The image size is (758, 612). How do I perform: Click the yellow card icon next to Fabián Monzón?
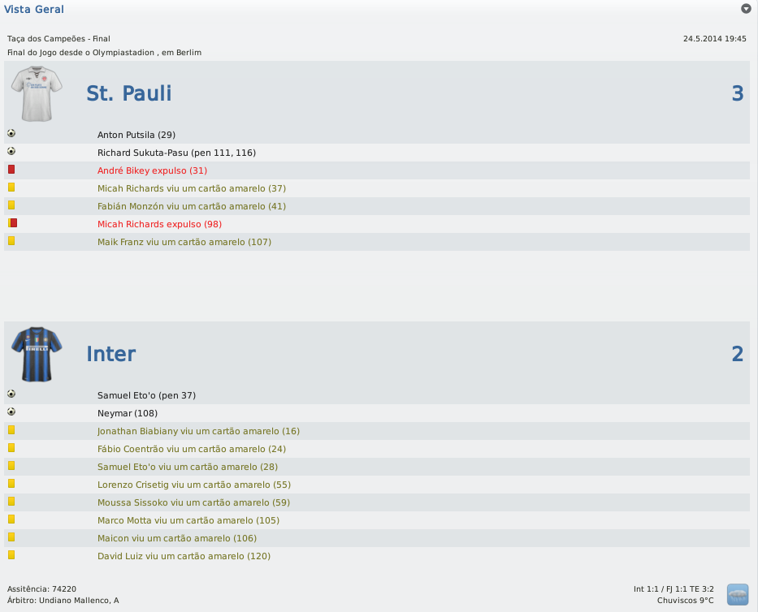(x=11, y=205)
